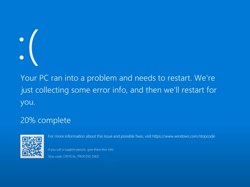This screenshot has width=250, height=187.
Task: Click the '20% complete' progress text
Action: [x=46, y=120]
